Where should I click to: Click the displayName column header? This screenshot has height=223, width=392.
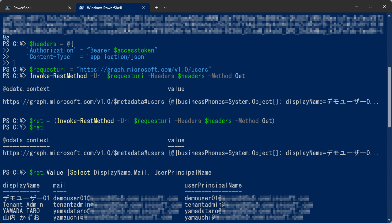point(21,185)
